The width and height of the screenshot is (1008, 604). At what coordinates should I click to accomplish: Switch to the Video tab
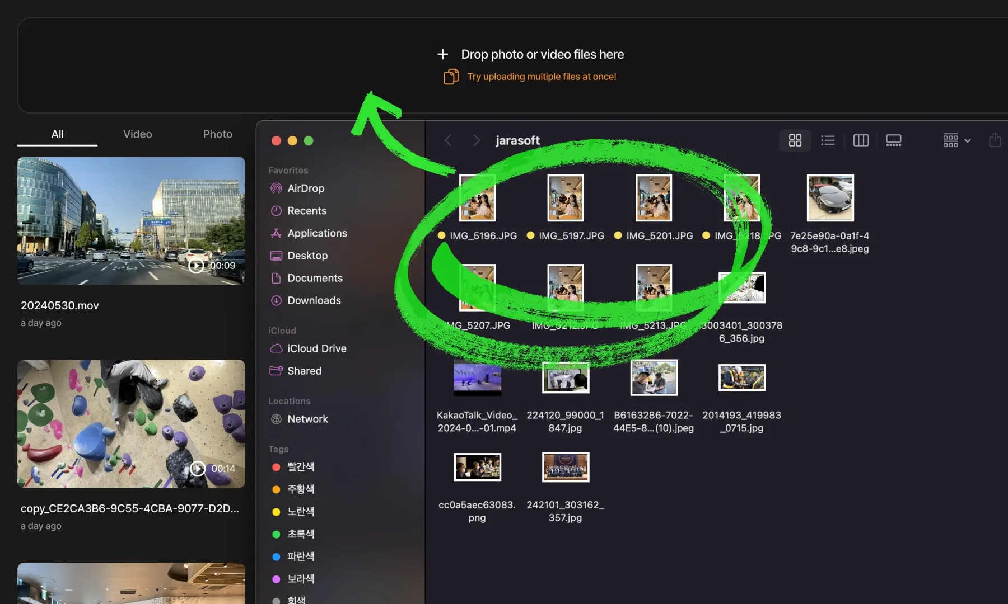pos(137,134)
